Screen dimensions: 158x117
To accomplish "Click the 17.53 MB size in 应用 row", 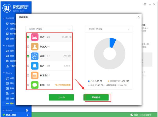I will (67, 56).
